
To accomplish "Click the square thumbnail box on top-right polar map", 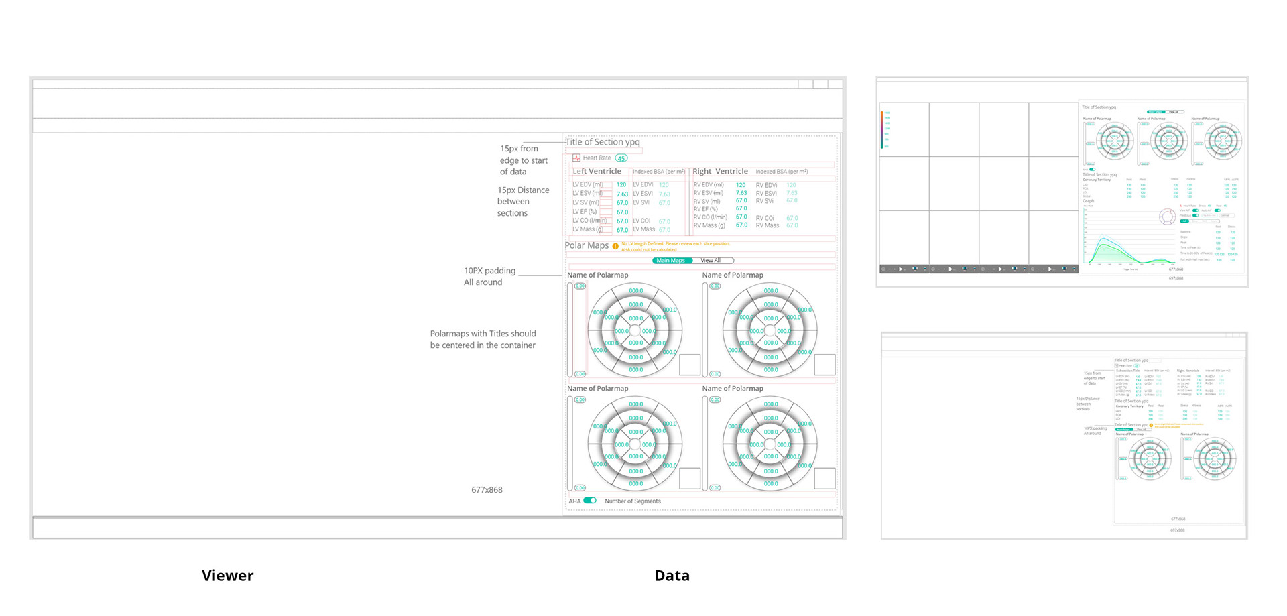I will [824, 365].
